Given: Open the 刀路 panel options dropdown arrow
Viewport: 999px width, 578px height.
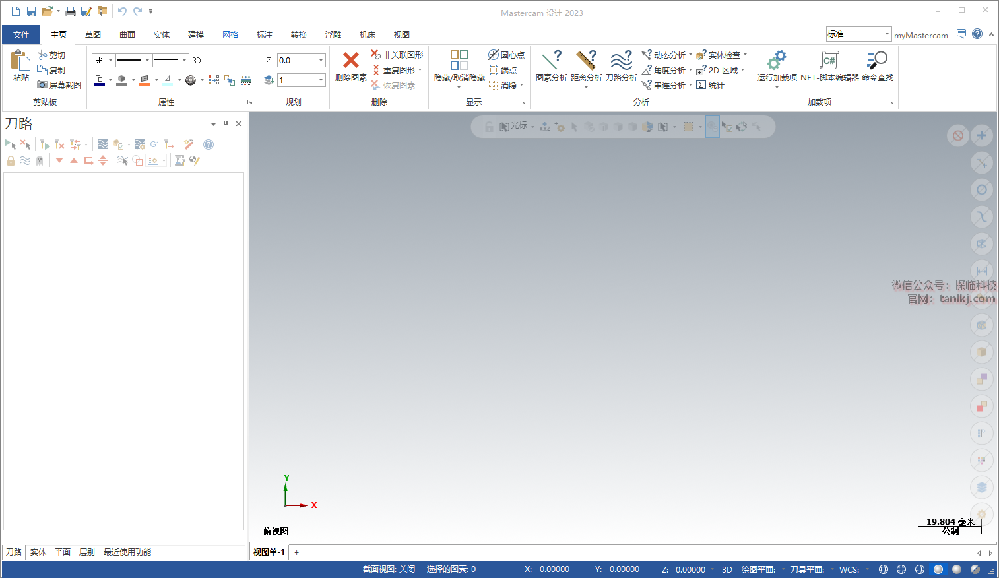Looking at the screenshot, I should pos(213,124).
